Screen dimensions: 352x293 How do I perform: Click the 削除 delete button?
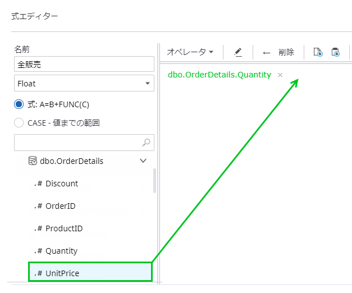tap(286, 52)
